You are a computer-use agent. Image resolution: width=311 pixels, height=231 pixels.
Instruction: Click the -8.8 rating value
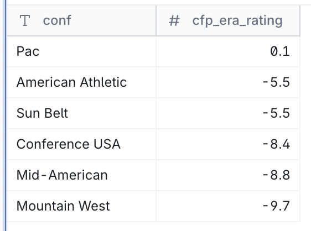click(276, 175)
